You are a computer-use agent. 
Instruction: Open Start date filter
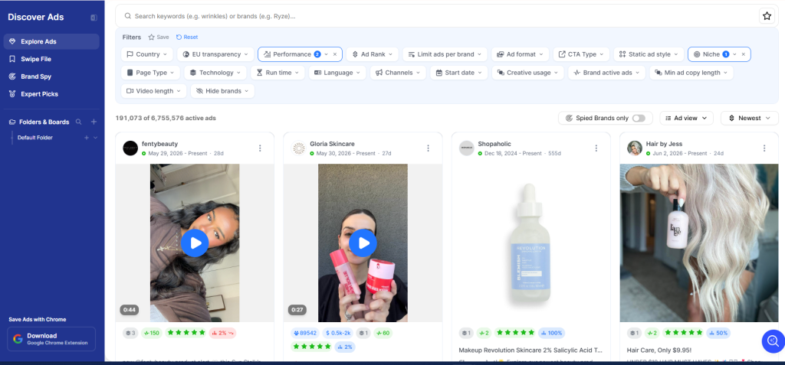459,73
